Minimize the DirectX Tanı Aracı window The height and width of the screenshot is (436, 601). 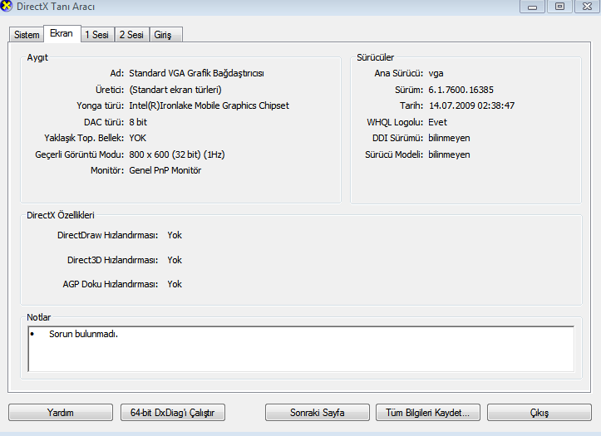[532, 6]
